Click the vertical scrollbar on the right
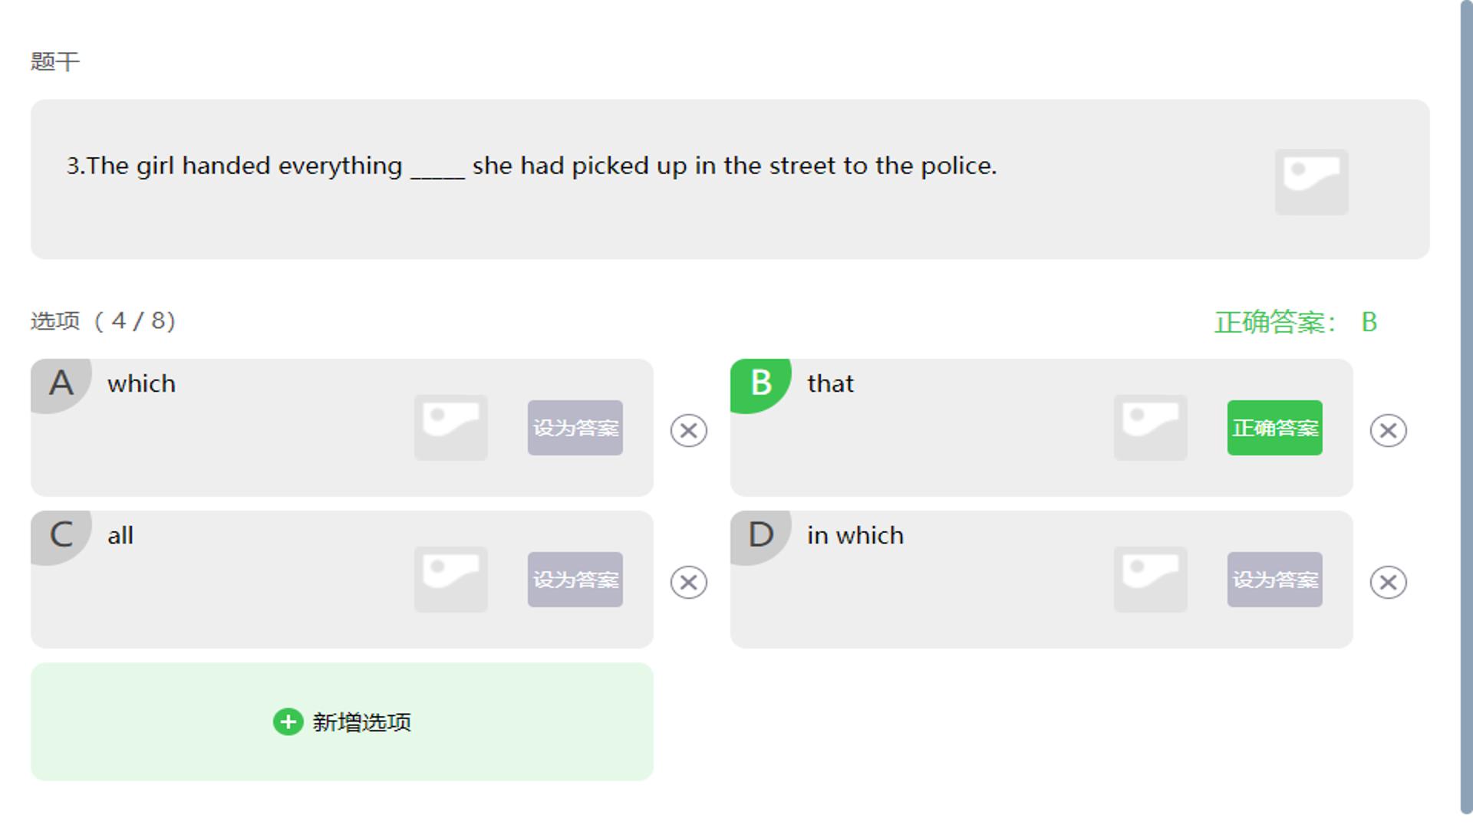This screenshot has width=1473, height=828. 1466,406
